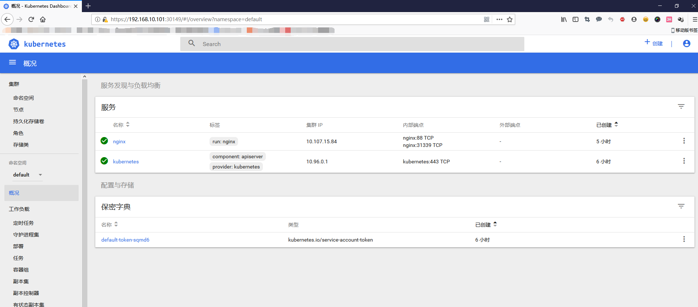Close the Kubernetes Dashboard tab
The width and height of the screenshot is (698, 307).
pos(76,6)
